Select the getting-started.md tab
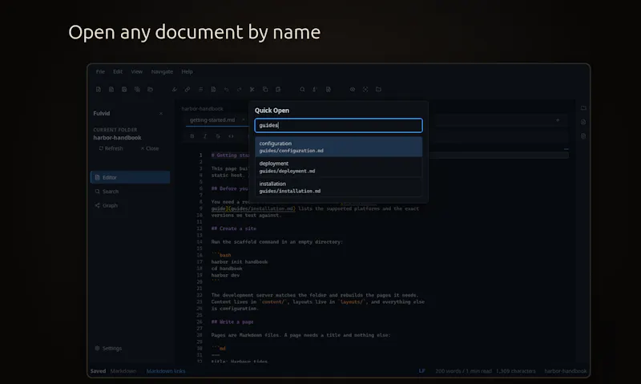This screenshot has width=641, height=384. (212, 119)
